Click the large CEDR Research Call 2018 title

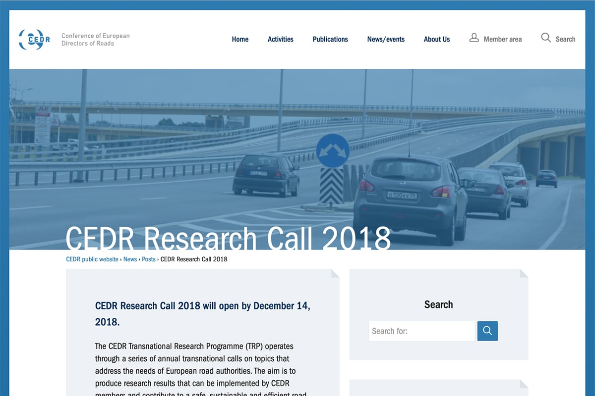(x=228, y=238)
